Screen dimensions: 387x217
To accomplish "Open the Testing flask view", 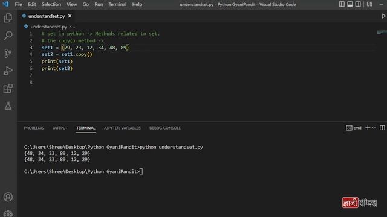I will [8, 106].
